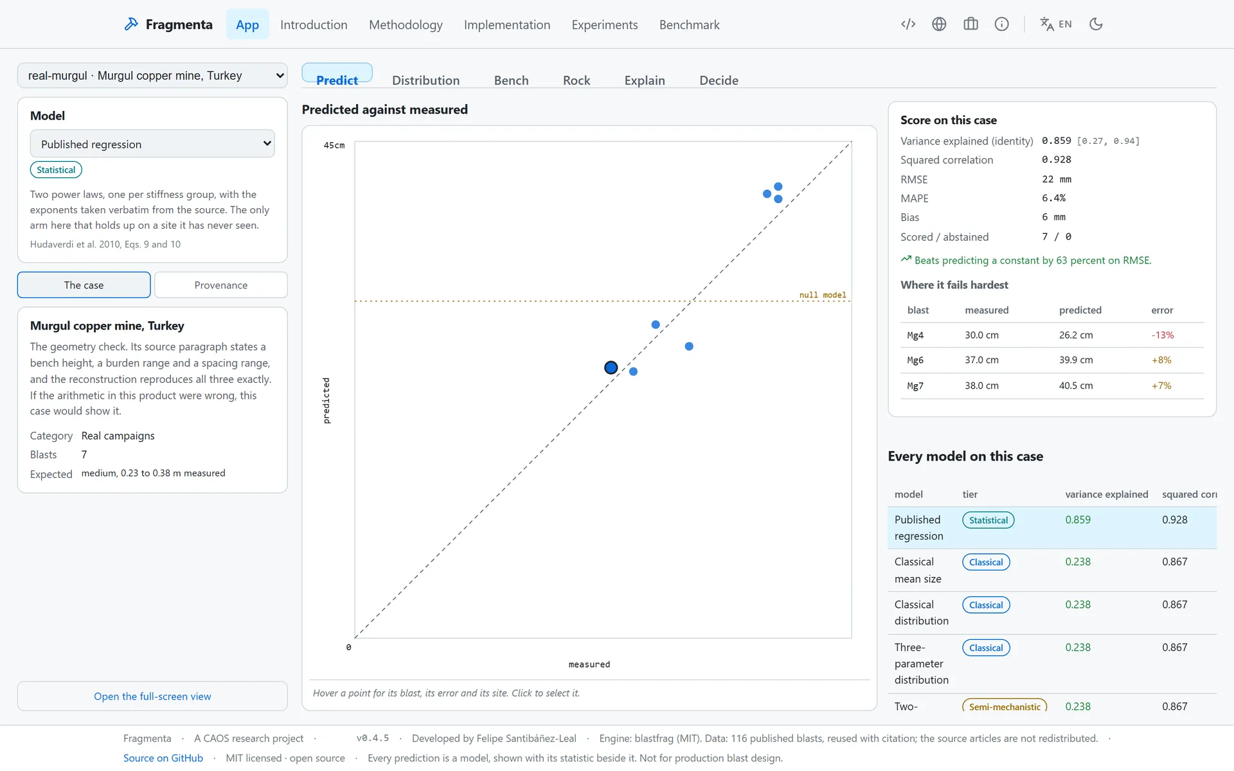
Task: Open the full-screen view
Action: [152, 696]
